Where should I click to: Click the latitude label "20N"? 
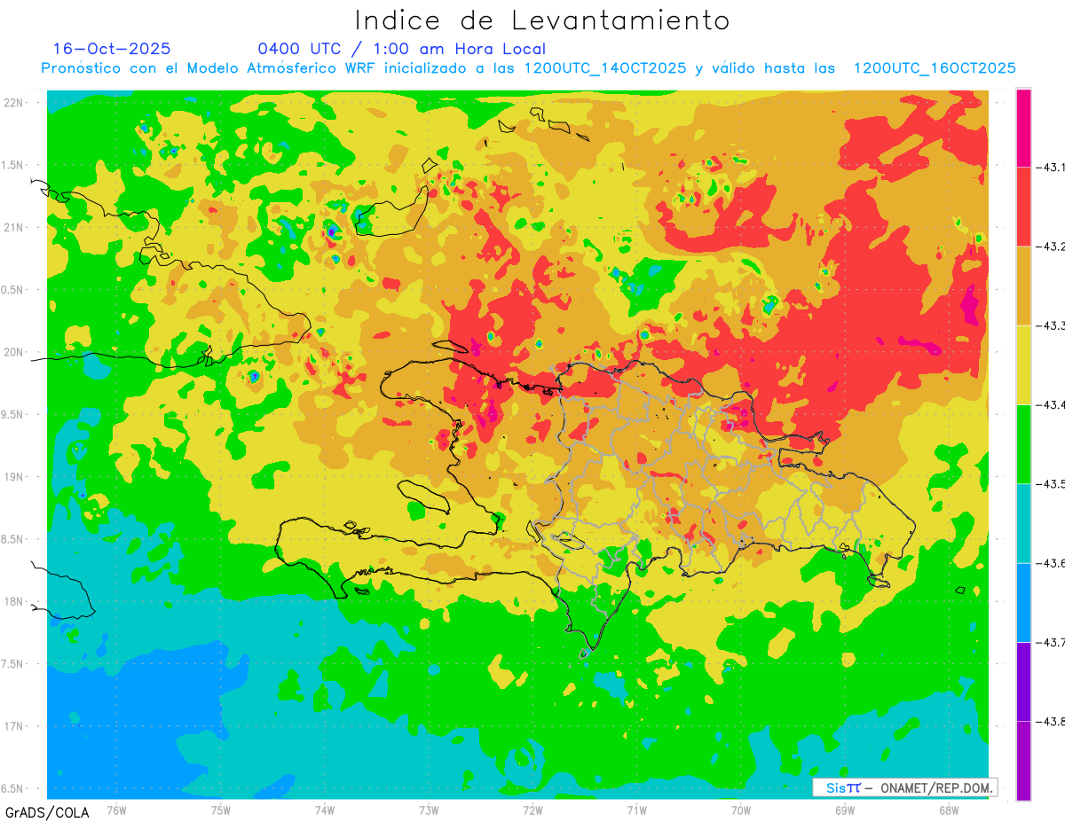coord(15,352)
